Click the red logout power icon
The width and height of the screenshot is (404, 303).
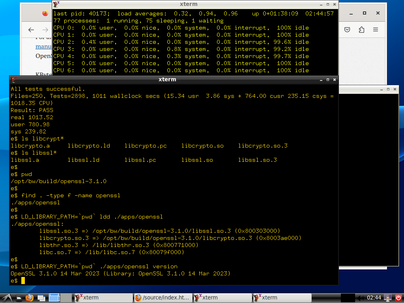[x=398, y=297]
